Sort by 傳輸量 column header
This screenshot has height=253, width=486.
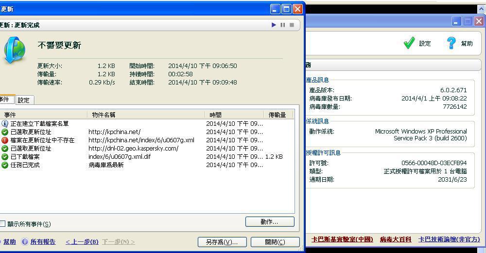tap(278, 115)
